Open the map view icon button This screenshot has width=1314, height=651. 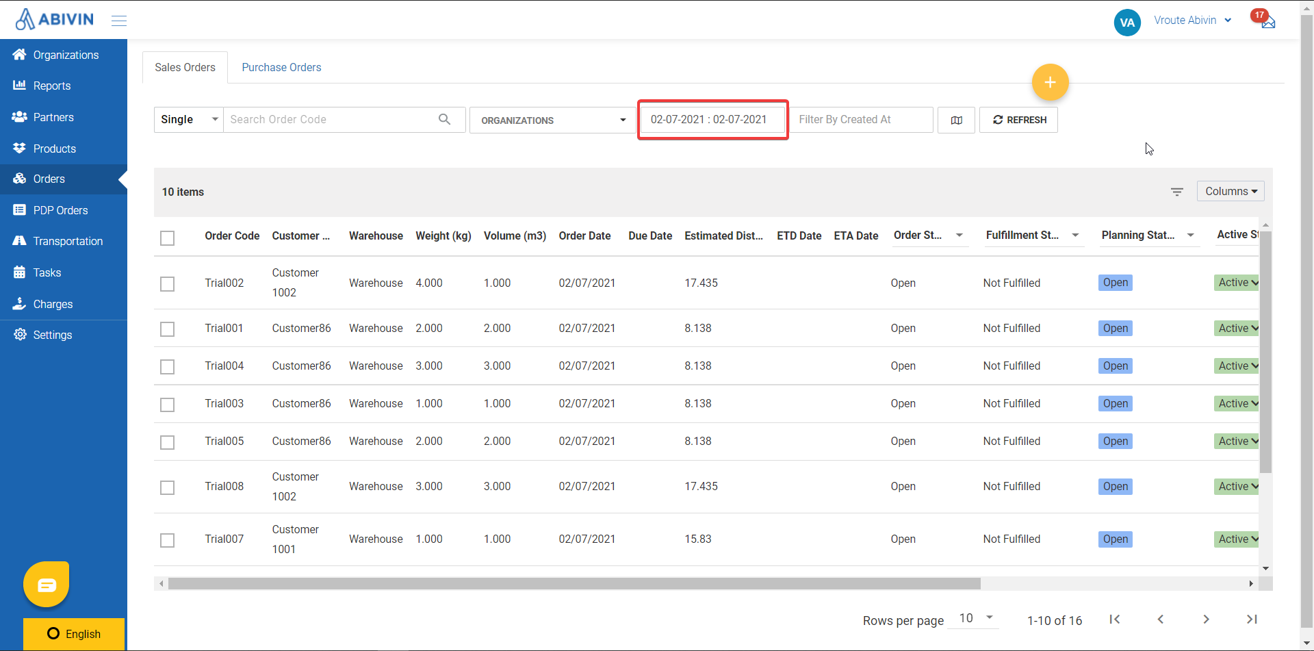tap(956, 120)
